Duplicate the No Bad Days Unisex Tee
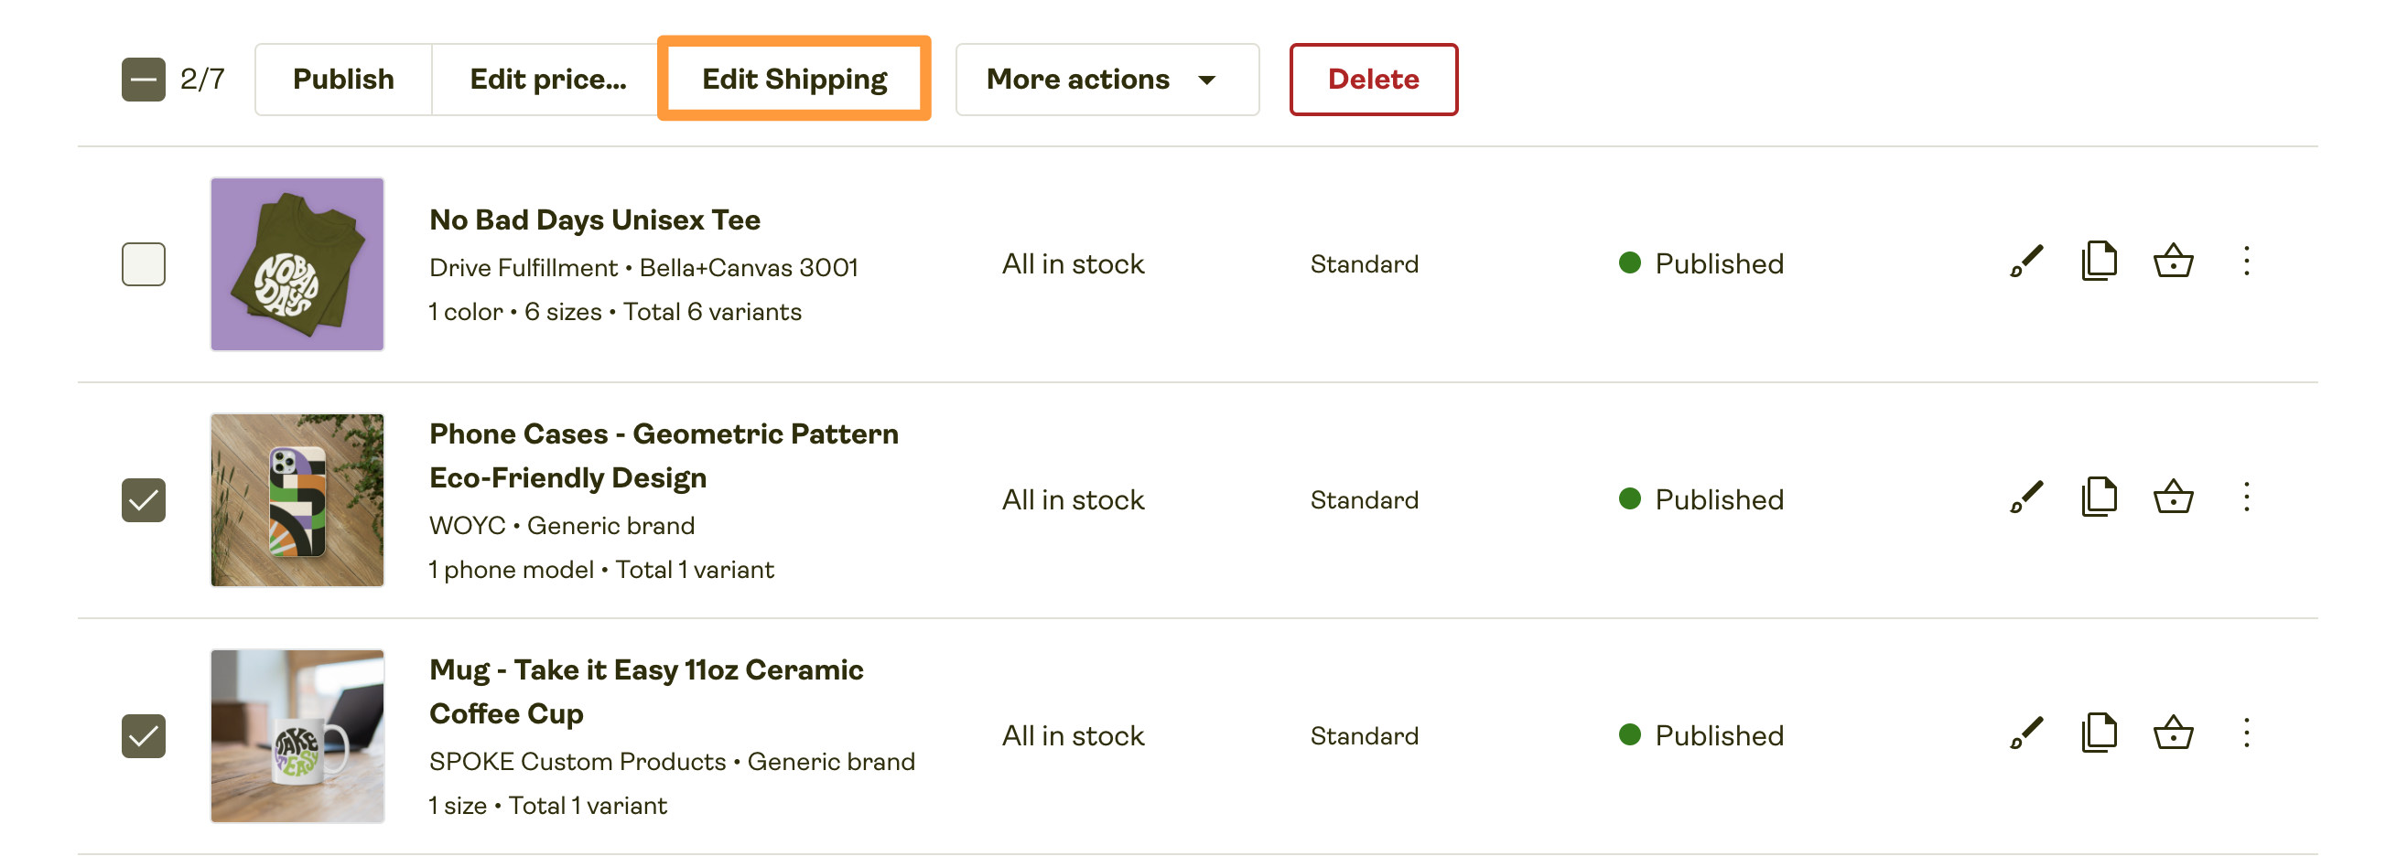This screenshot has width=2408, height=867. pos(2099,262)
